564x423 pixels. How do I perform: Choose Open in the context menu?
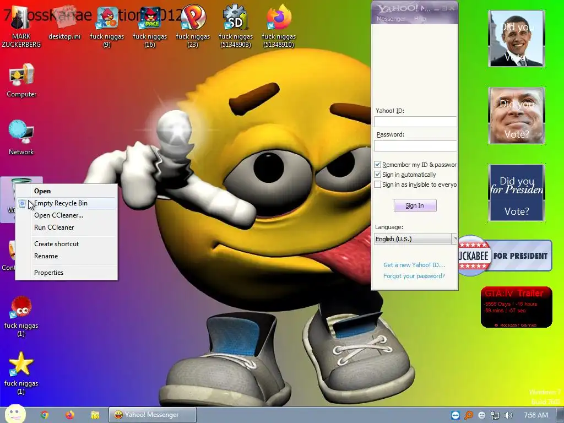(x=66, y=191)
